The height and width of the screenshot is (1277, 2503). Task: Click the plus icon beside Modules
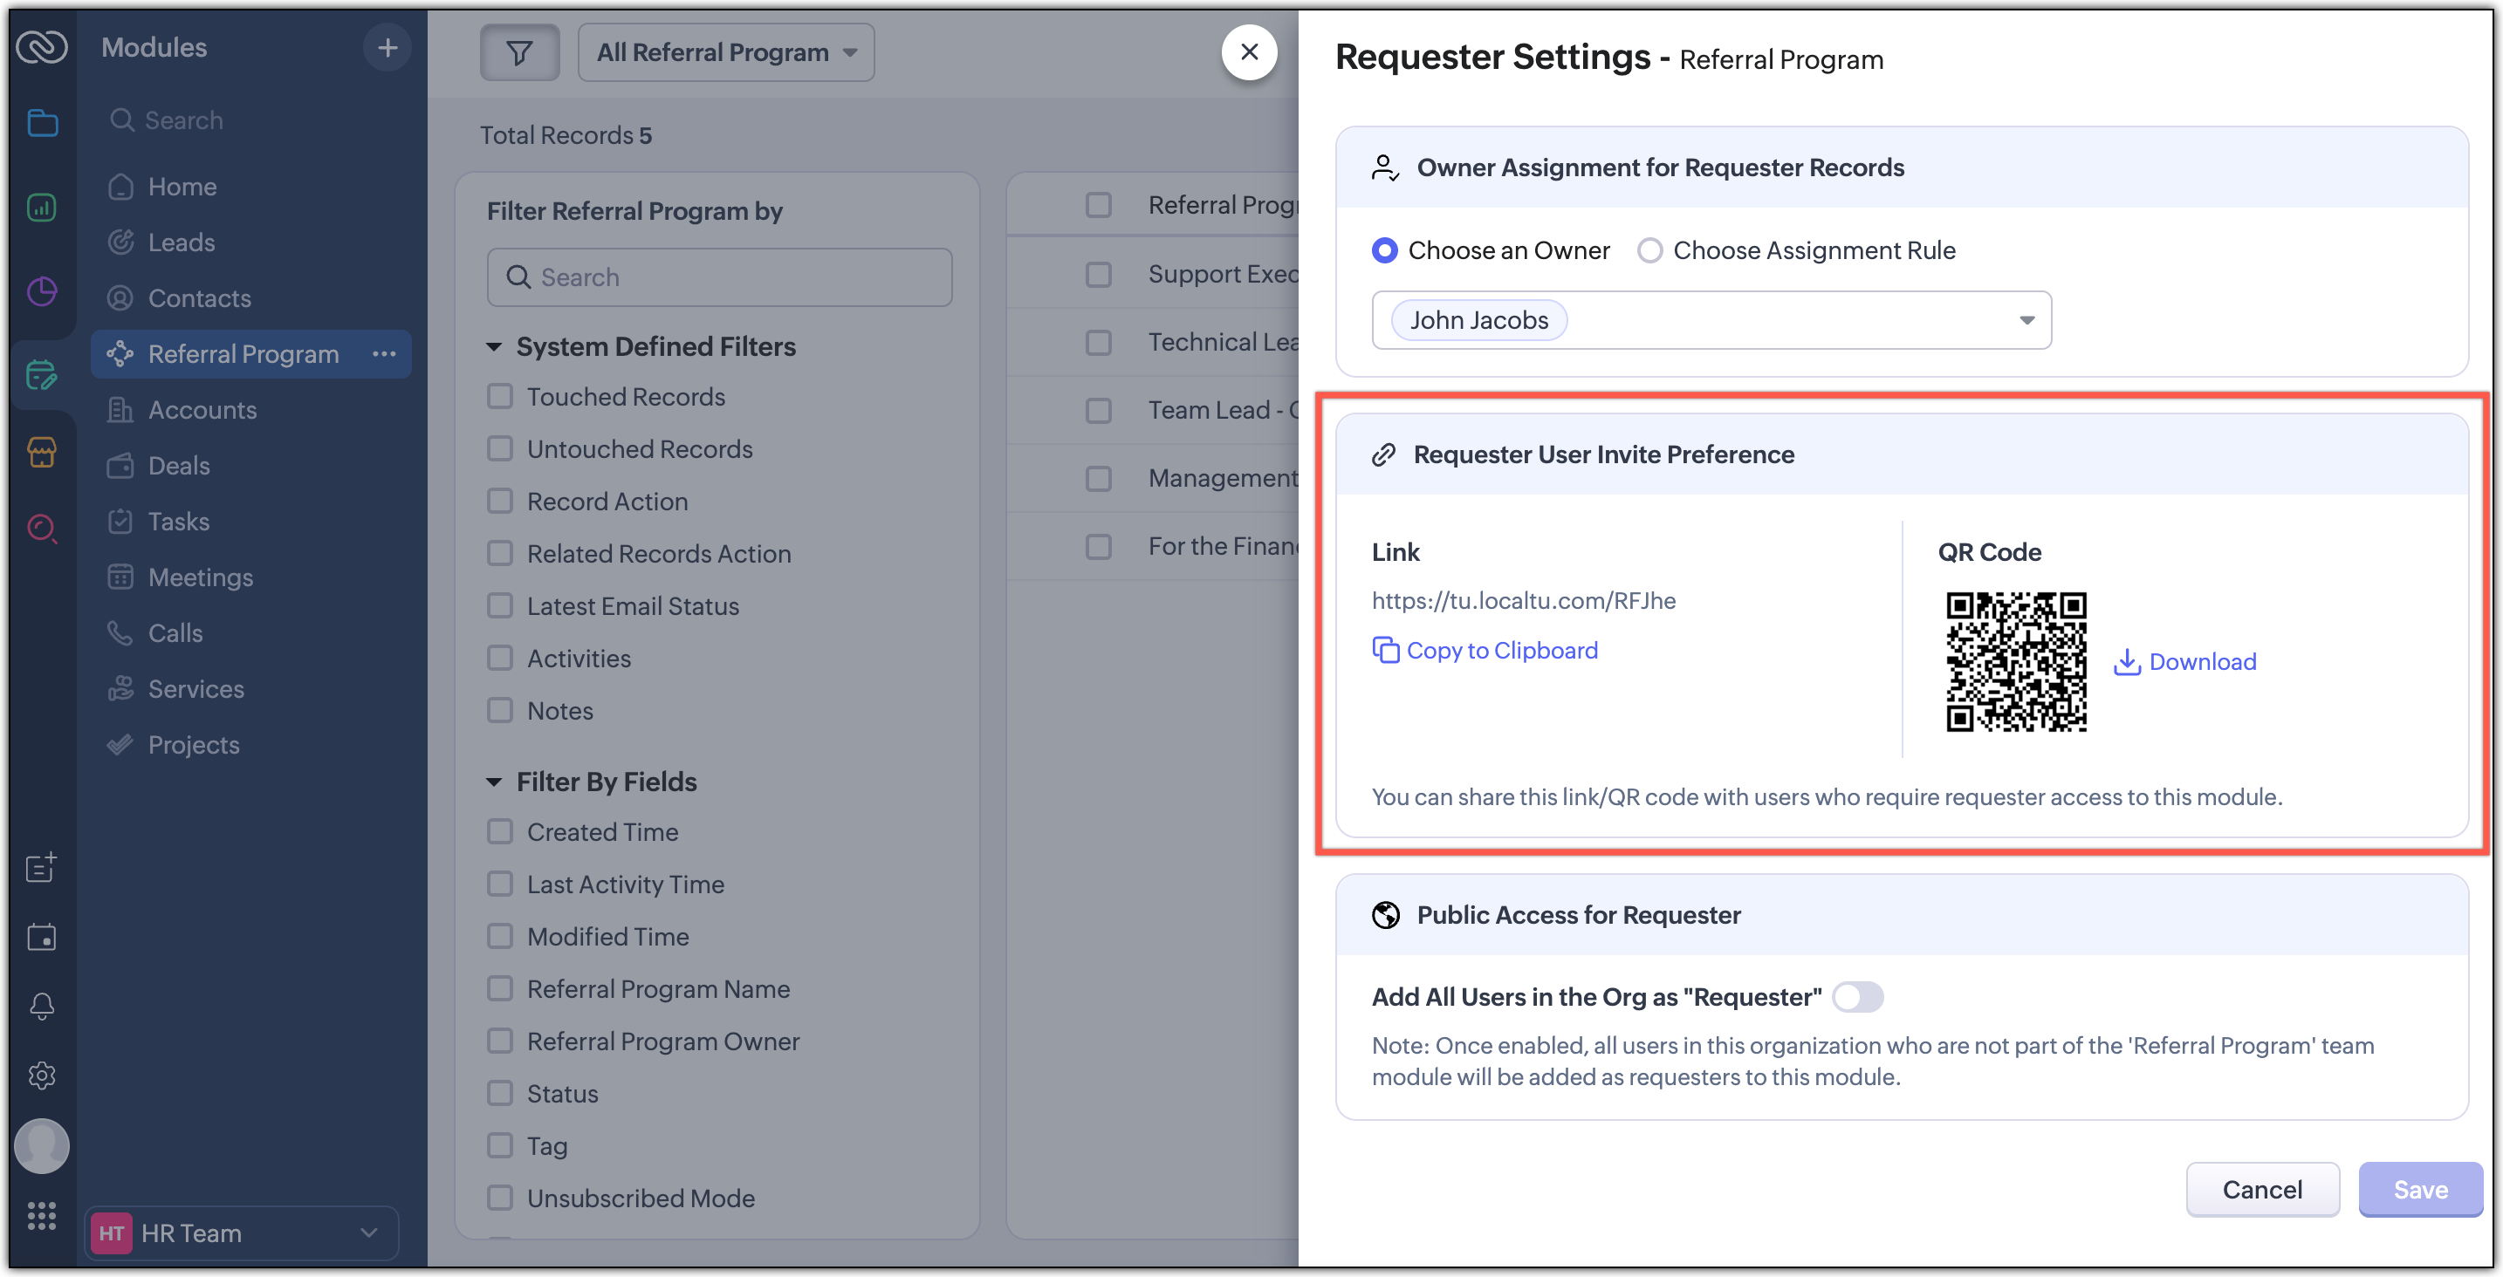point(387,48)
